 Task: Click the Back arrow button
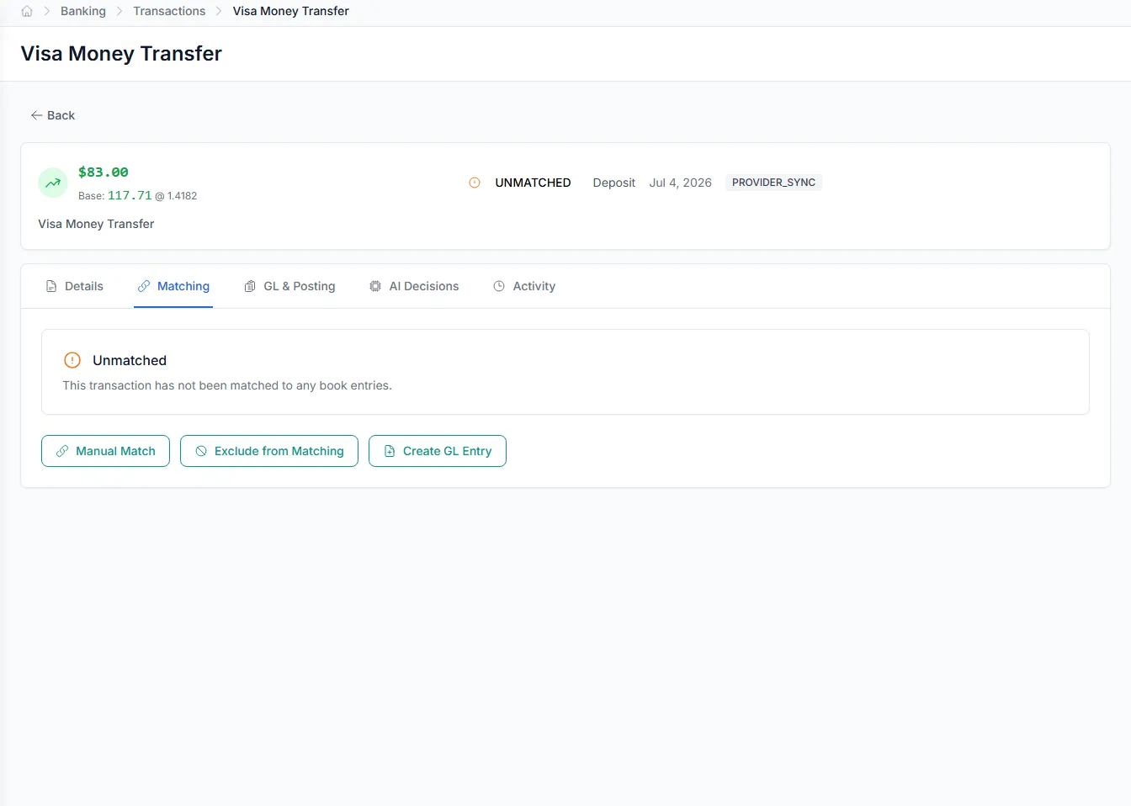point(53,115)
